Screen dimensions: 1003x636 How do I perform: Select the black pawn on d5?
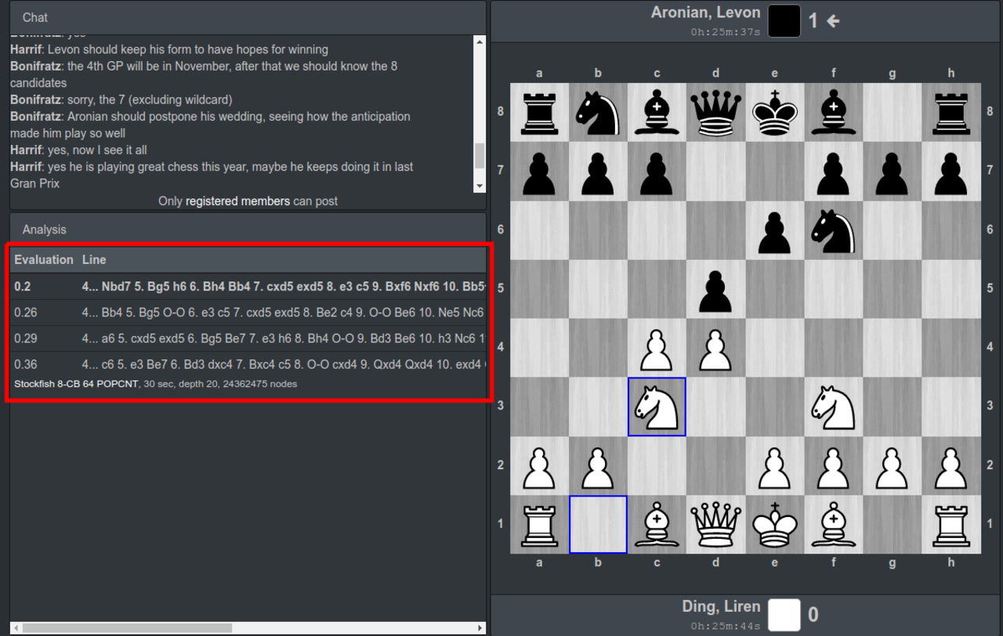point(715,289)
